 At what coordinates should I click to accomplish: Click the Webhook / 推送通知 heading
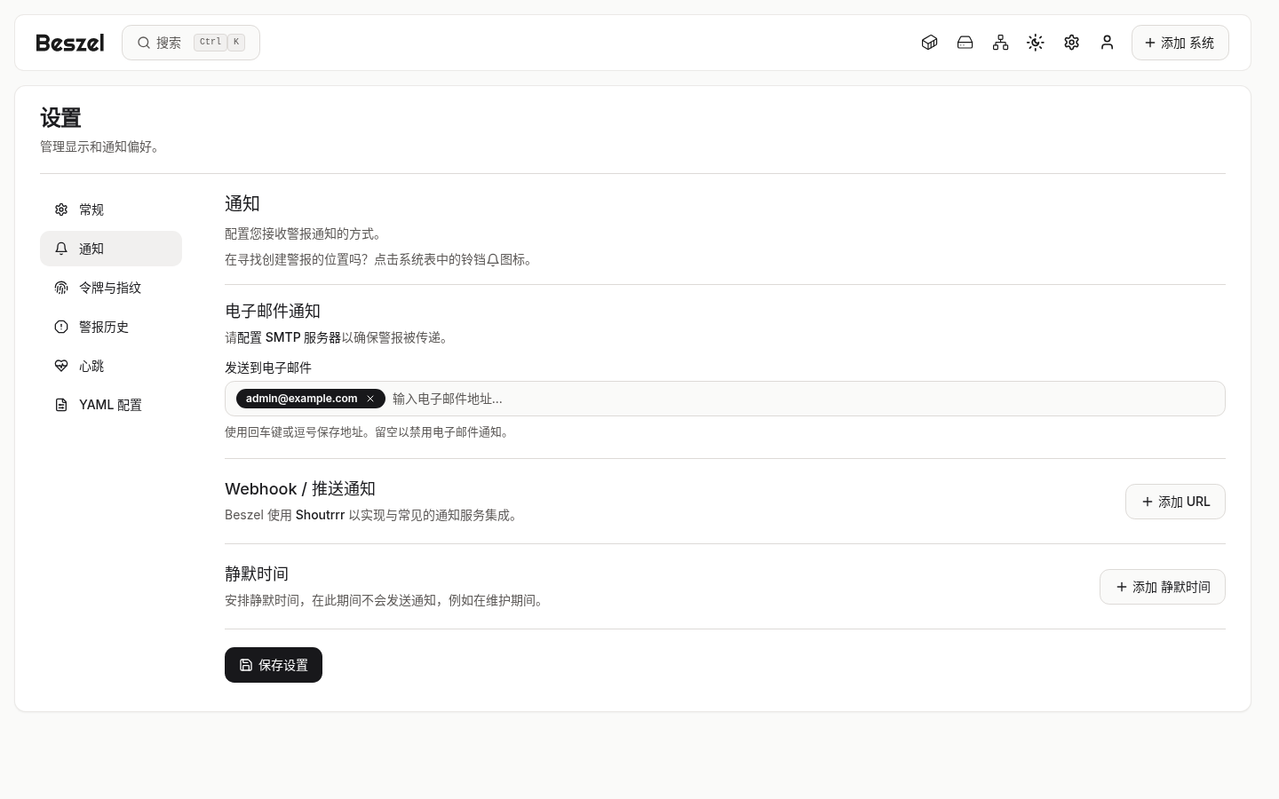pyautogui.click(x=300, y=488)
